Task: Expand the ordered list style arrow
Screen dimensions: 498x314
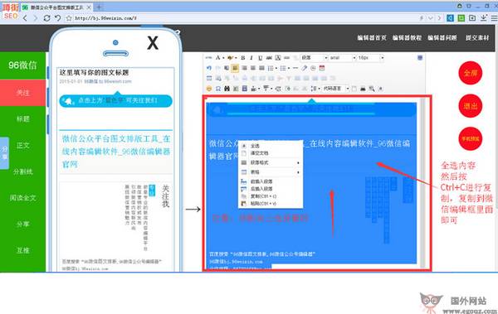Action: point(276,68)
